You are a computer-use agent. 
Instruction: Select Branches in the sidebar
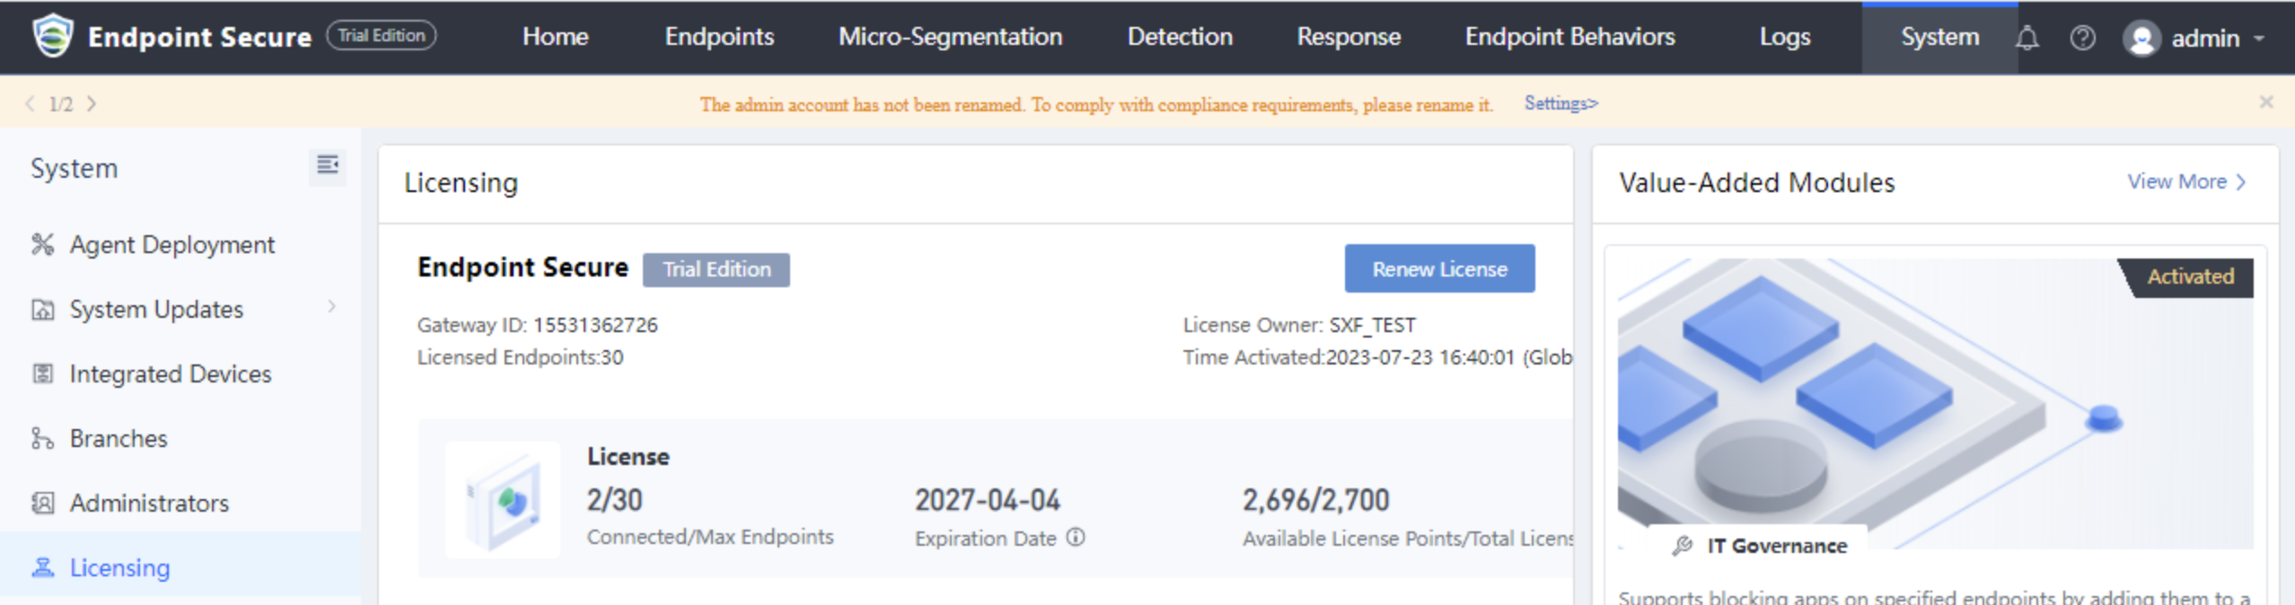tap(180, 438)
